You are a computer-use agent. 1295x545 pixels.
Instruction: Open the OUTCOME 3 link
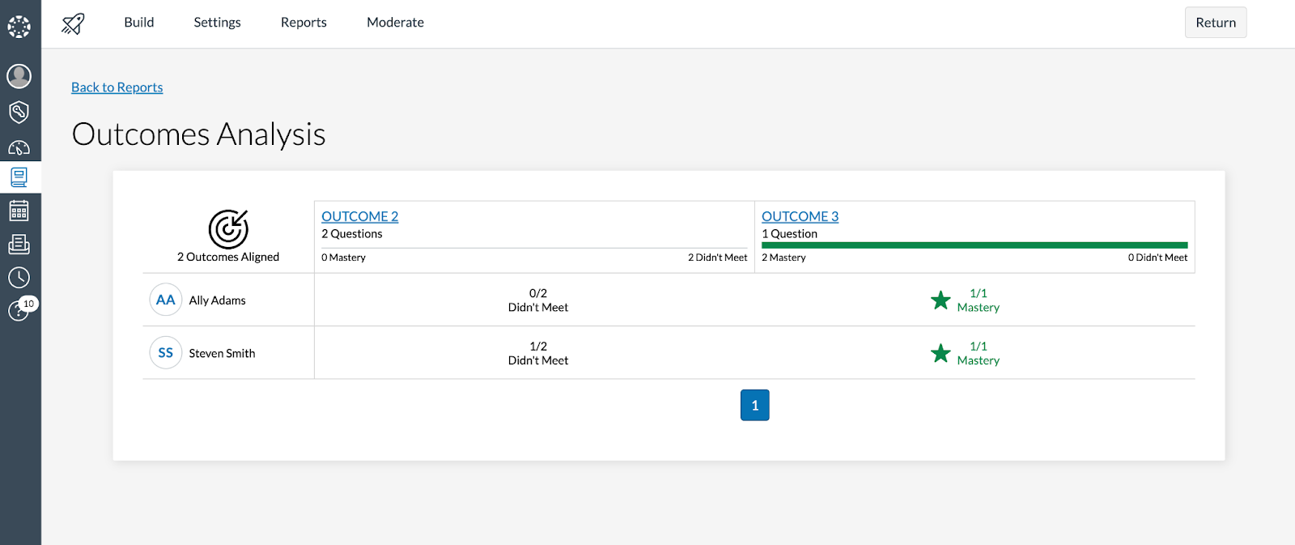[x=800, y=216]
